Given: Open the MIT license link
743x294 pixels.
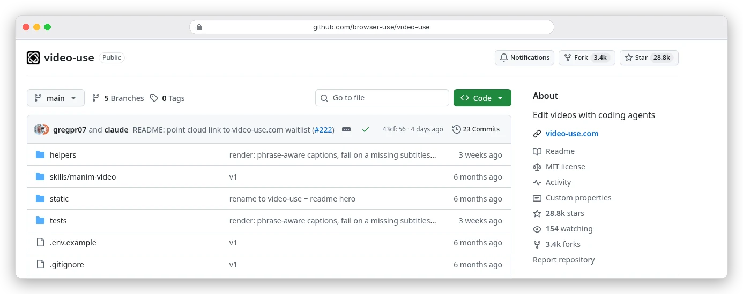Looking at the screenshot, I should point(565,167).
